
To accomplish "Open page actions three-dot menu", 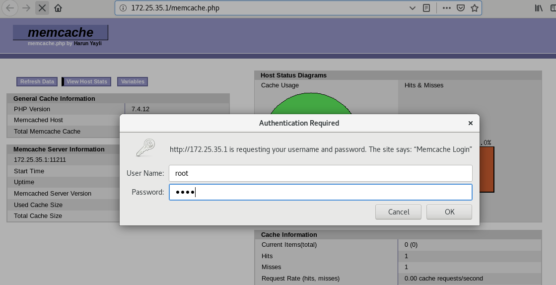I will click(x=446, y=8).
